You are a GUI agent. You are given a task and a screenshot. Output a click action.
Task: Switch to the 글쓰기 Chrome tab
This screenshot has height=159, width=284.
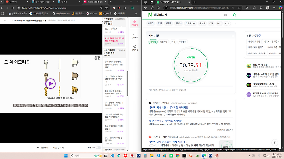(69, 2)
